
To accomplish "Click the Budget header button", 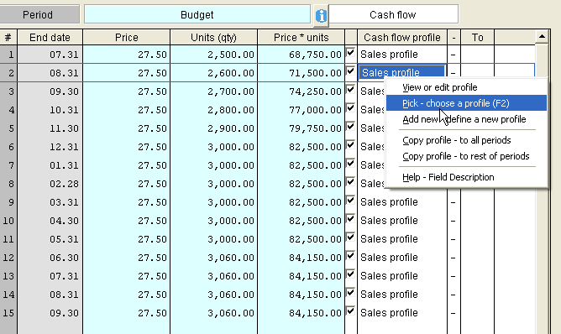I will point(197,14).
